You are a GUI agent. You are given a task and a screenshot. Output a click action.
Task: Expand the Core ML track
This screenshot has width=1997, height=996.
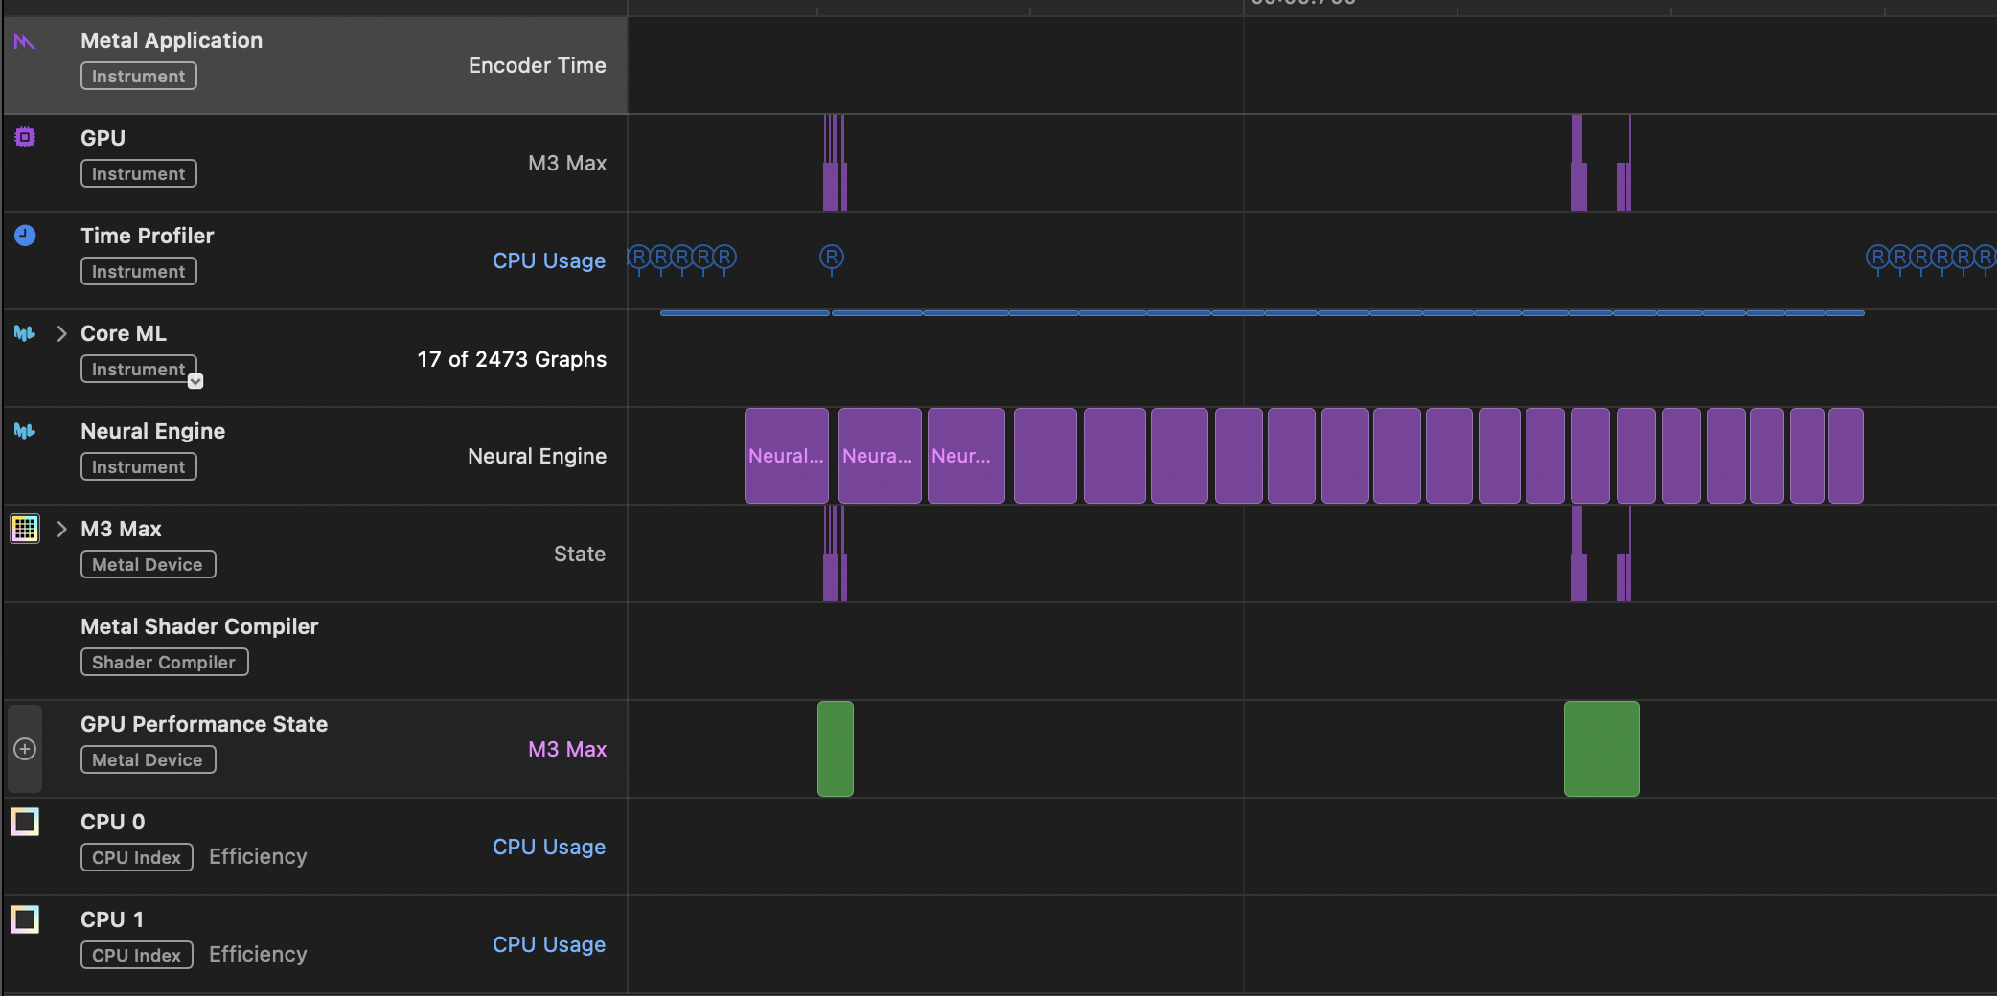pos(62,333)
